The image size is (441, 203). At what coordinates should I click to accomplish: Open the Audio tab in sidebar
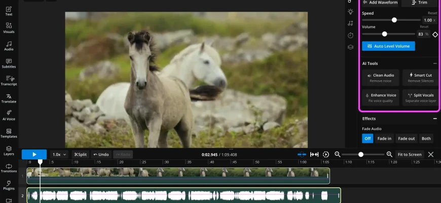(x=9, y=46)
